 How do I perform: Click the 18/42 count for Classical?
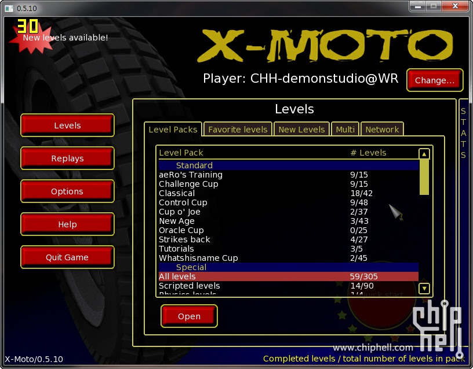(361, 193)
